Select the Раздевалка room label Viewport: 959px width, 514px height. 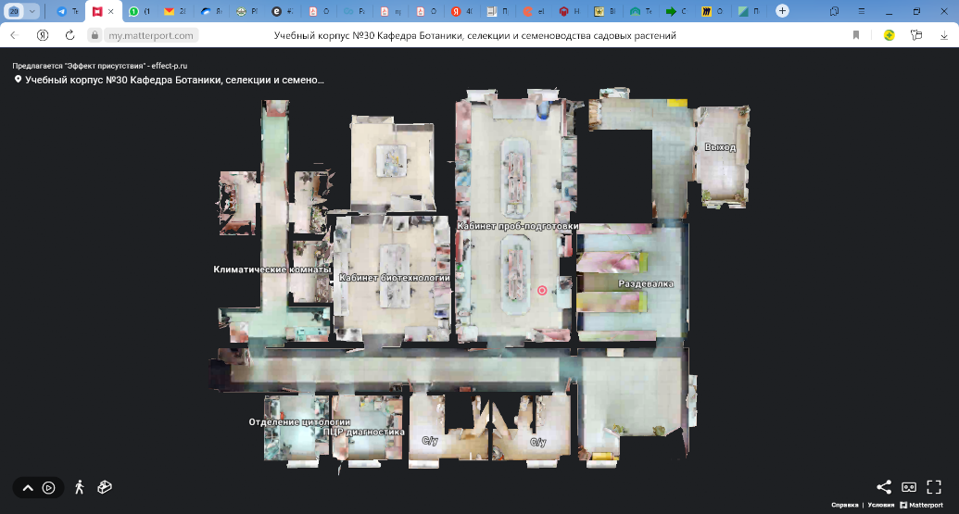646,283
